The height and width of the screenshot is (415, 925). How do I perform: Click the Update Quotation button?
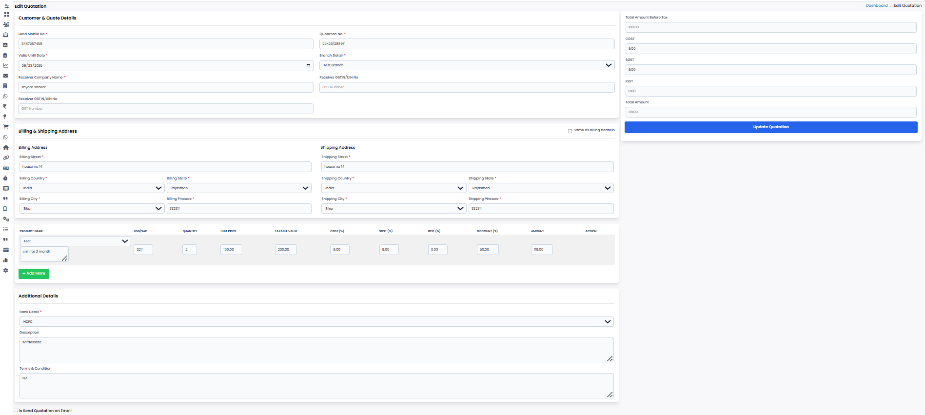click(x=770, y=127)
